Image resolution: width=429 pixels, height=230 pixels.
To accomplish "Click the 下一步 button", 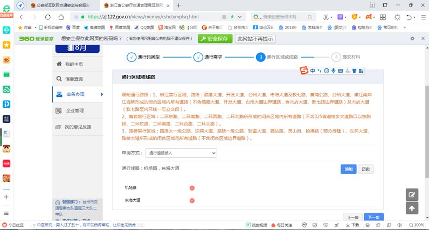I will [x=373, y=218].
